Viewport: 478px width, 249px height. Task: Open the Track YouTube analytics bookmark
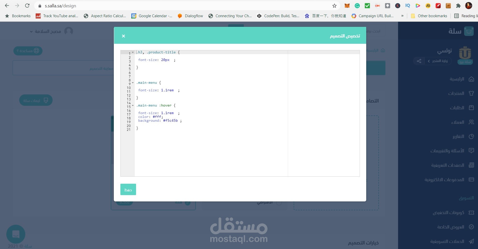coord(57,16)
